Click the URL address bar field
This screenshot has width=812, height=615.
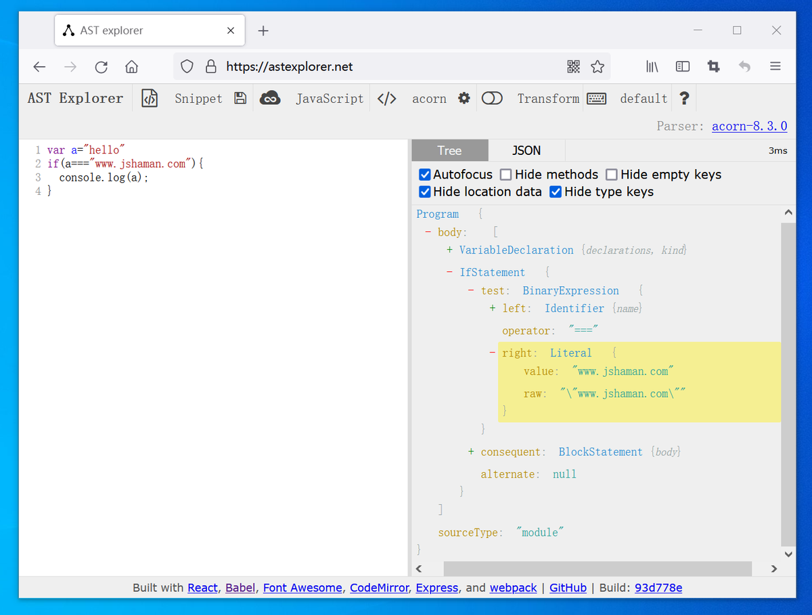pos(392,66)
